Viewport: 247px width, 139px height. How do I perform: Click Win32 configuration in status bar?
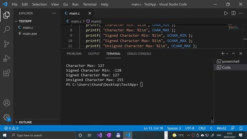[x=221, y=128]
